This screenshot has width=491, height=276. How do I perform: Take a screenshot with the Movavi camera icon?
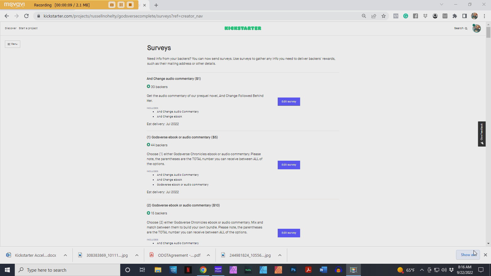(x=111, y=5)
